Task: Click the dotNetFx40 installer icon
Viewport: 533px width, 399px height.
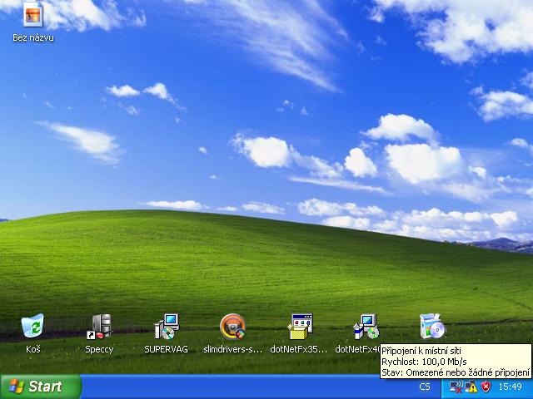Action: pyautogui.click(x=366, y=327)
